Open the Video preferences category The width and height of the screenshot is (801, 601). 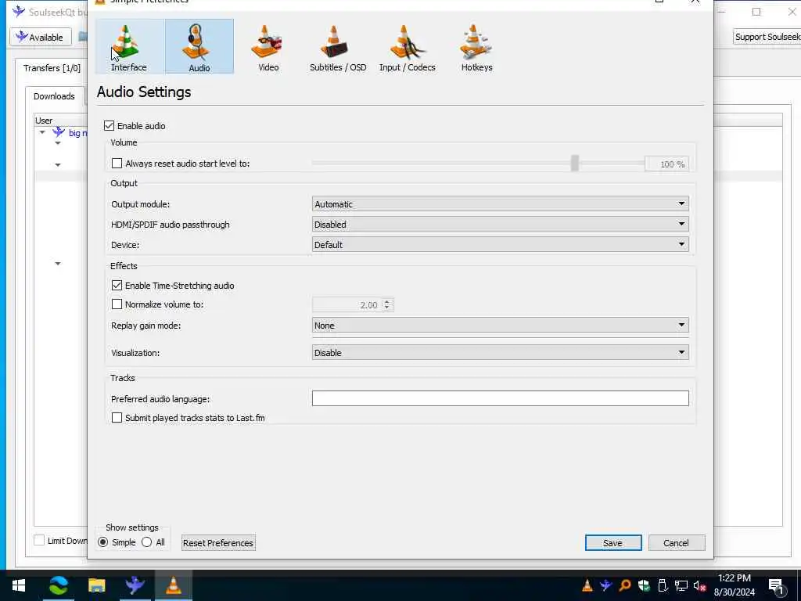coord(268,46)
